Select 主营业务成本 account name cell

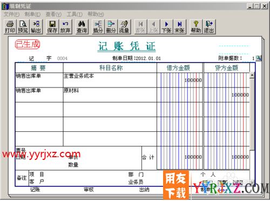click(110, 80)
